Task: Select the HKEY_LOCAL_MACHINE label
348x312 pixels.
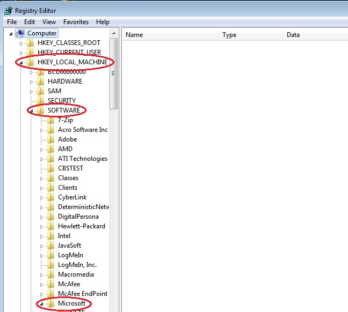Action: click(73, 62)
